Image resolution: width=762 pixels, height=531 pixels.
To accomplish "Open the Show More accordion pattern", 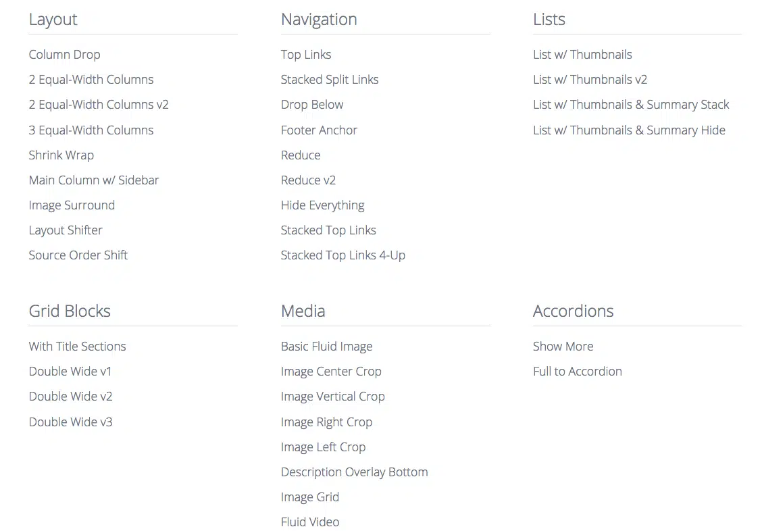I will (563, 347).
